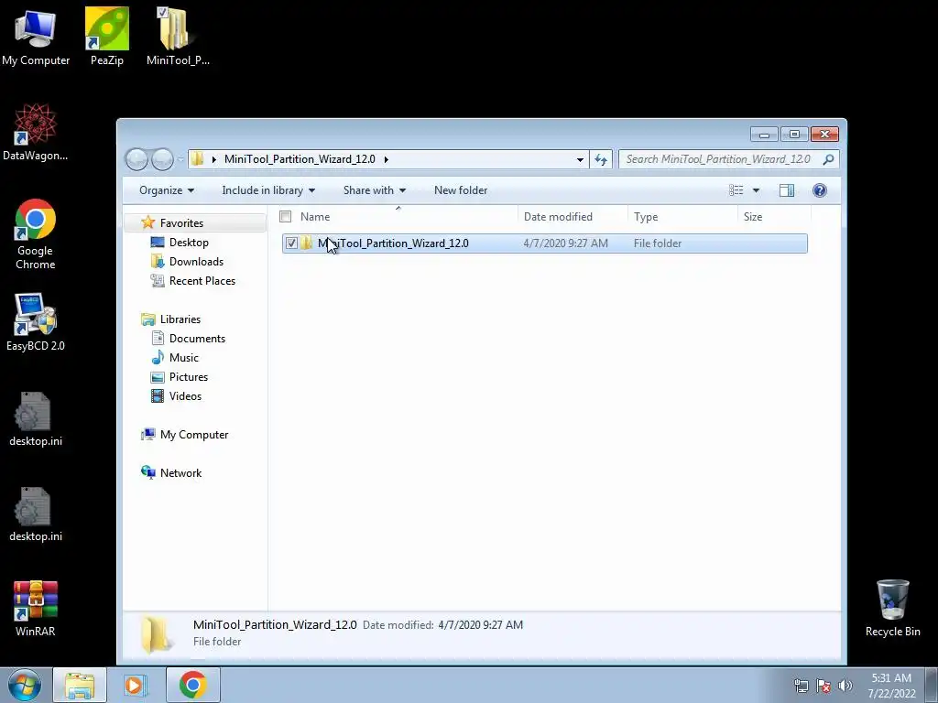Toggle the preview pane button

787,190
